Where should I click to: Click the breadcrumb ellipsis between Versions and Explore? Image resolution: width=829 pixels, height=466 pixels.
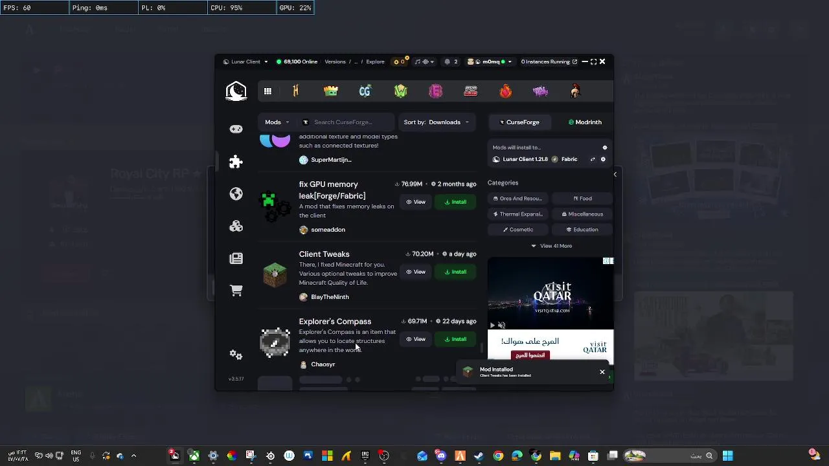click(356, 61)
